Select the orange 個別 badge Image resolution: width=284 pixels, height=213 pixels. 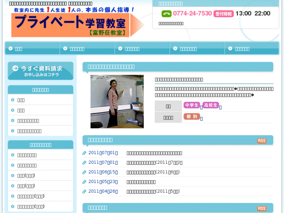click(x=192, y=116)
